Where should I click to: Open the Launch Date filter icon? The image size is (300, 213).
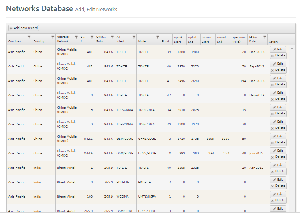coord(265,37)
